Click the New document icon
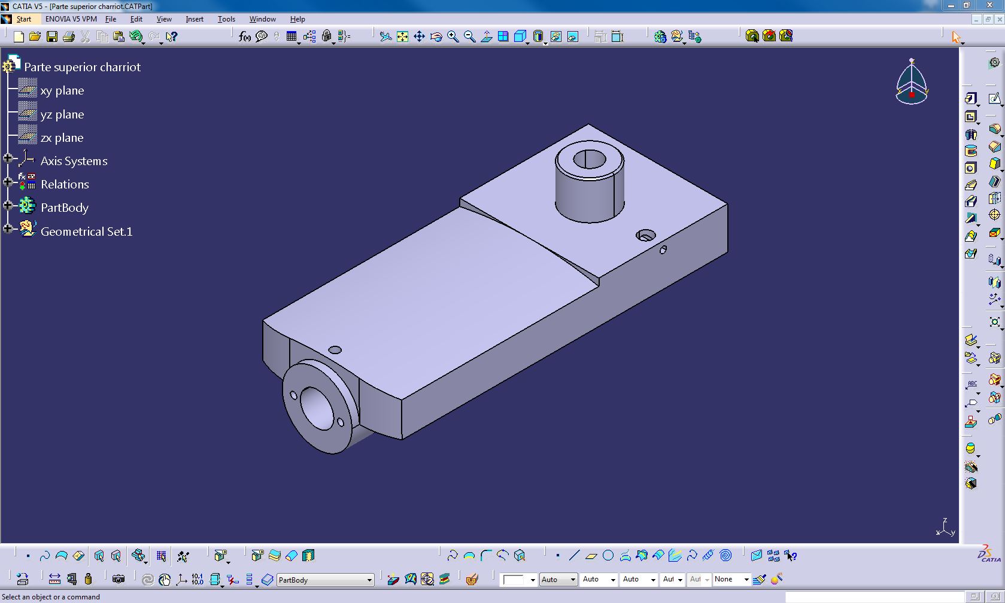This screenshot has width=1005, height=603. (19, 37)
